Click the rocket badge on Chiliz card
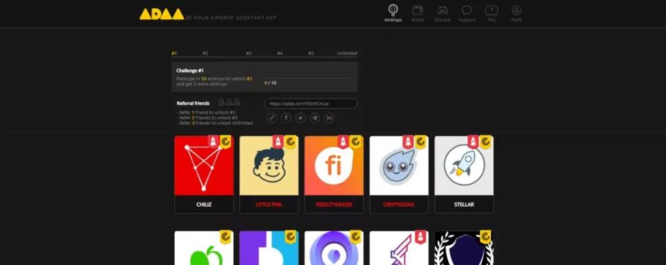 213,142
